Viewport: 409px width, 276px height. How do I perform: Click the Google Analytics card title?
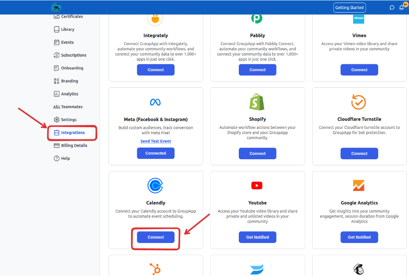[x=359, y=203]
